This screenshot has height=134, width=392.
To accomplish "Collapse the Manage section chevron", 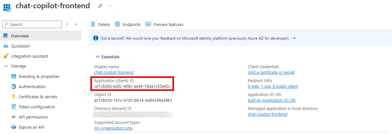I will pyautogui.click(x=6, y=66).
